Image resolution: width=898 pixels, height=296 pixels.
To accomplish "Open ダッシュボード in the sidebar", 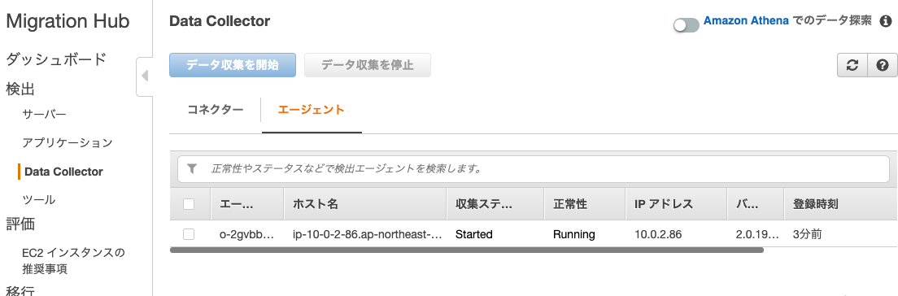I will pyautogui.click(x=56, y=59).
